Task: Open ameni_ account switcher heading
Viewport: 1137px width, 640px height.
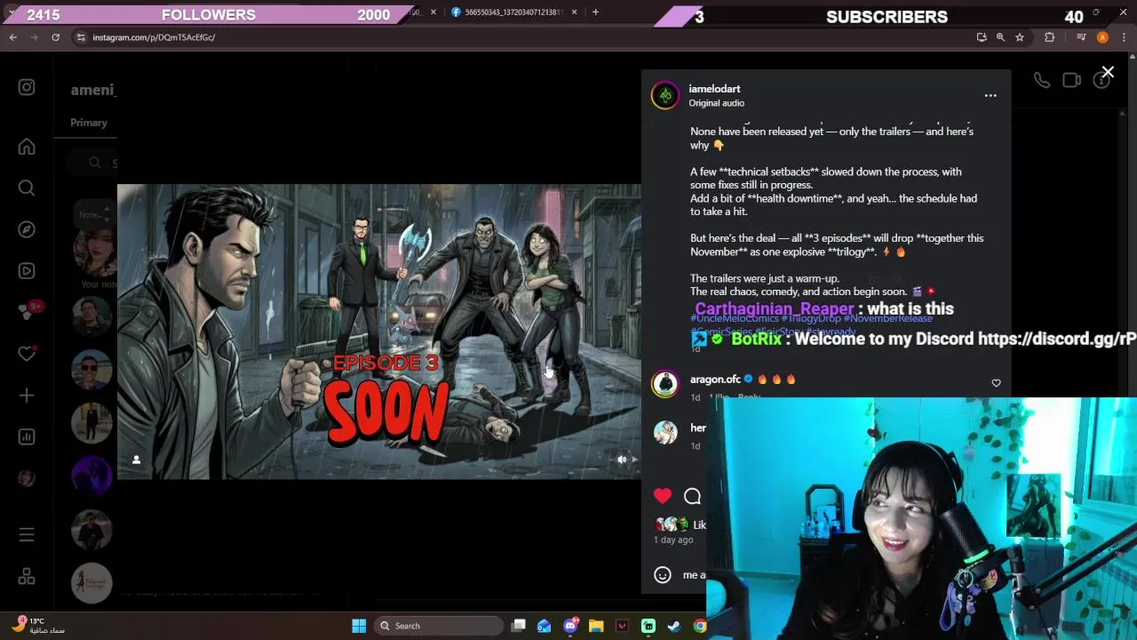Action: pos(94,90)
